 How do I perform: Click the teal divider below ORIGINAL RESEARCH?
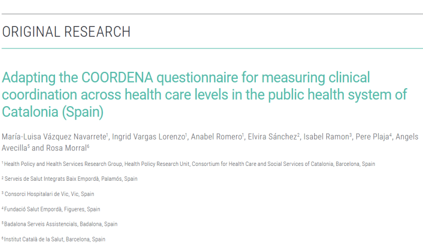point(212,49)
